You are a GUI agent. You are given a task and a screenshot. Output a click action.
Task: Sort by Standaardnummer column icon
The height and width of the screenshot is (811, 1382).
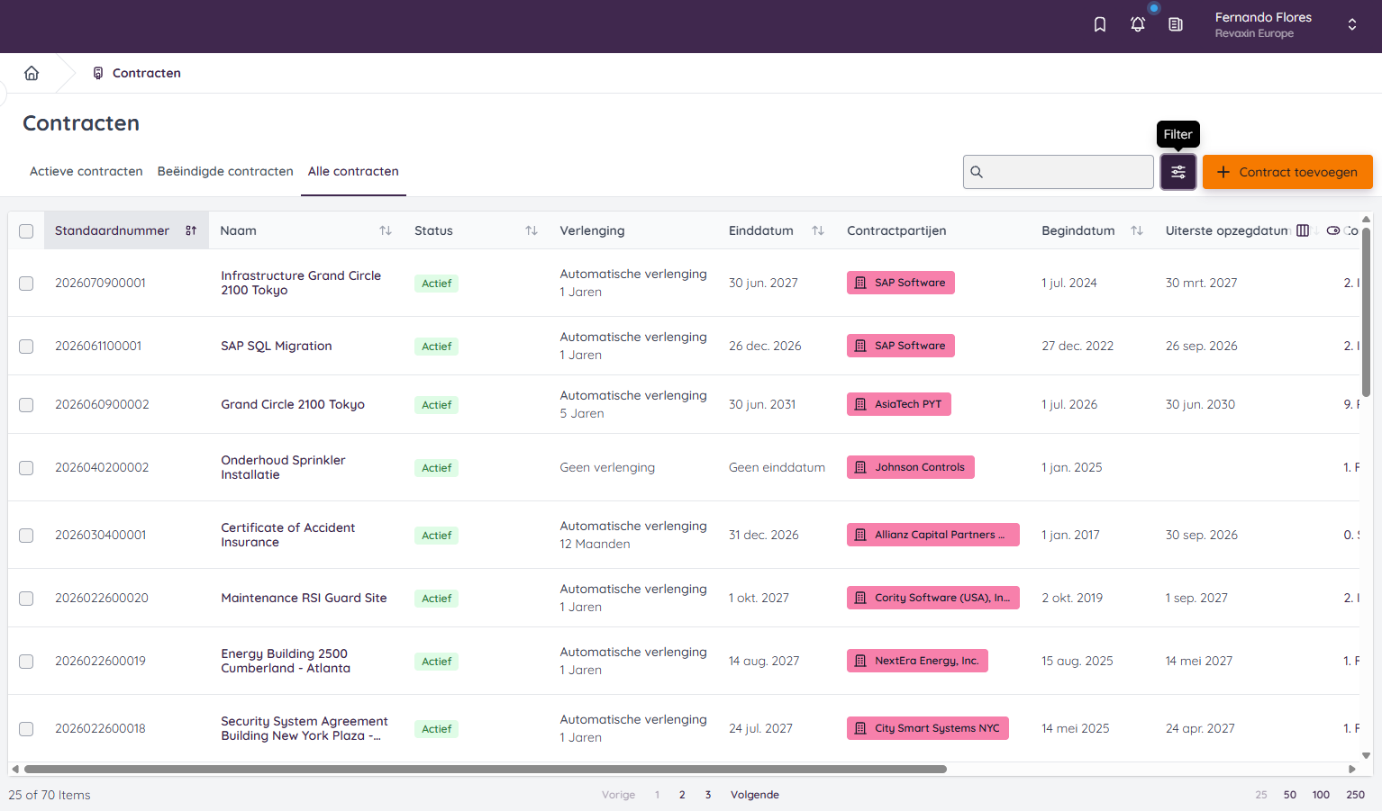tap(191, 230)
